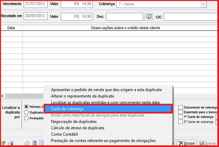
Task: Click the tree icon at bottom-left
Action: point(3,143)
